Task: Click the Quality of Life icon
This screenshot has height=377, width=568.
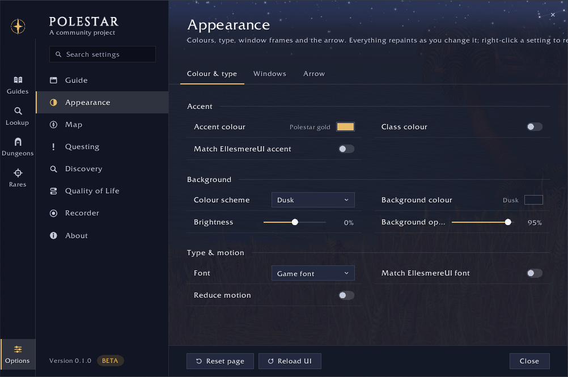Action: click(x=53, y=191)
